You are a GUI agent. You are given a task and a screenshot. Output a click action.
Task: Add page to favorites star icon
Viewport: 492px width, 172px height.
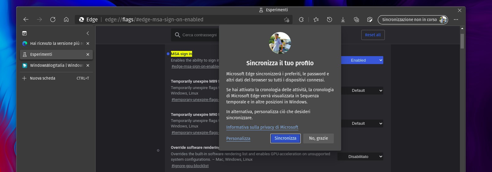coord(286,20)
